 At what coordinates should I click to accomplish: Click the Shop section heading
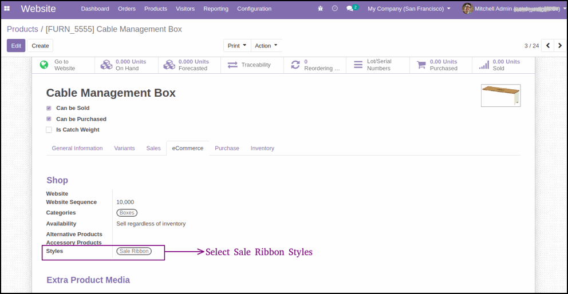point(57,180)
